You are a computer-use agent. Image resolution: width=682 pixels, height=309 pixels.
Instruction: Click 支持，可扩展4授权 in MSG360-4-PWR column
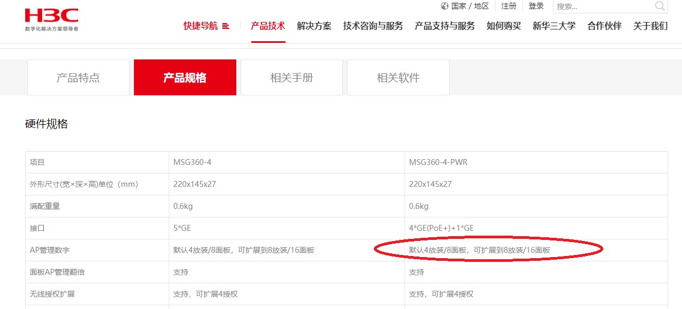[441, 294]
